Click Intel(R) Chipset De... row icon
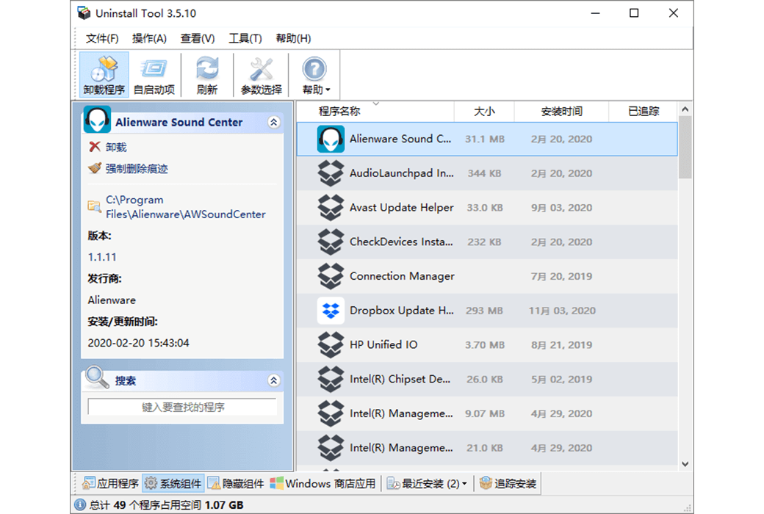The height and width of the screenshot is (514, 764). pos(331,379)
